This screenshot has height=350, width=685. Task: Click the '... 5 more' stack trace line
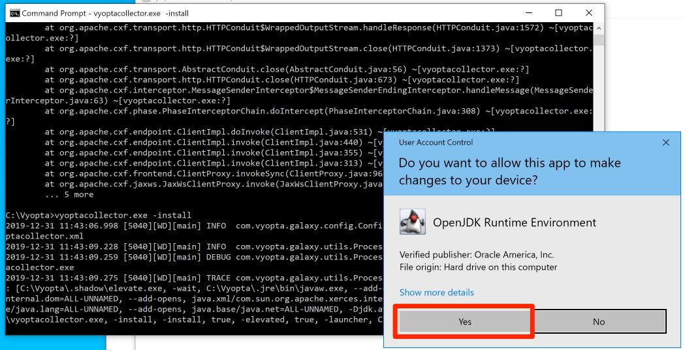(69, 194)
